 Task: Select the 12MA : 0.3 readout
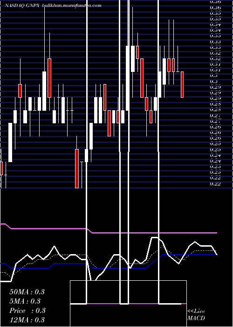coord(27,320)
